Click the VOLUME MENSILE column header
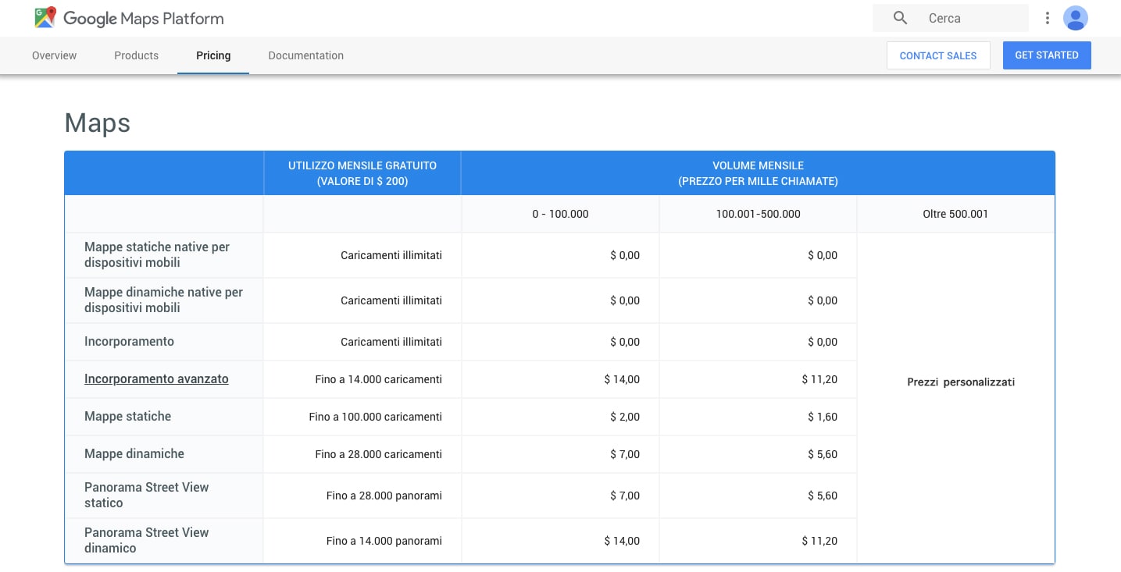This screenshot has width=1121, height=572. coord(758,173)
